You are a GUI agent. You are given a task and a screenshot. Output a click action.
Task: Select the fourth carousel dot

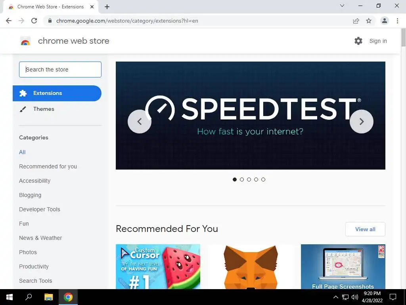[256, 180]
